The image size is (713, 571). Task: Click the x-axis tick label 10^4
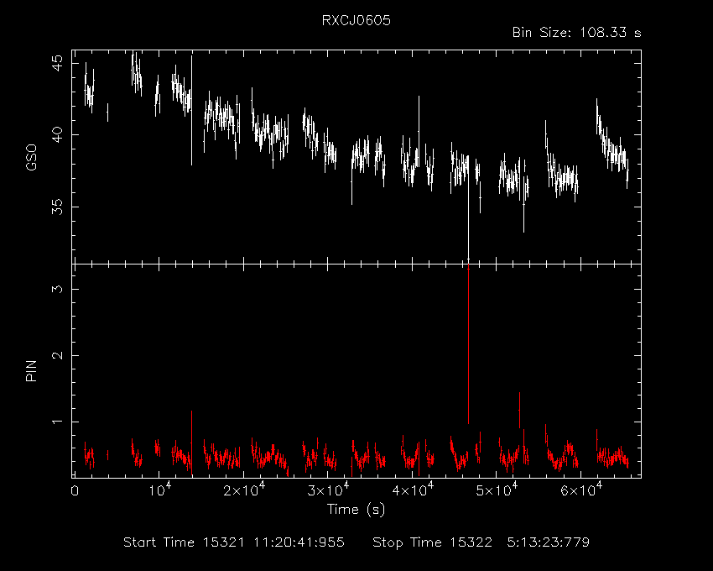click(159, 490)
